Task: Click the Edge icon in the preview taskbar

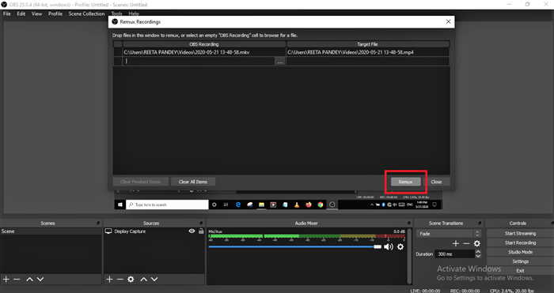Action: (x=238, y=205)
